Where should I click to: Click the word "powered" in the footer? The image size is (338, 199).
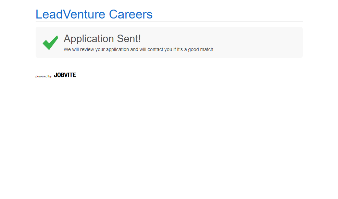pyautogui.click(x=41, y=76)
